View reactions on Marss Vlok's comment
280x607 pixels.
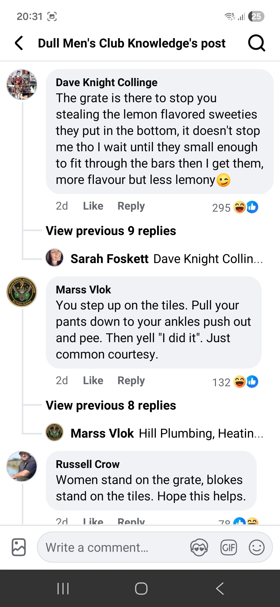click(235, 382)
